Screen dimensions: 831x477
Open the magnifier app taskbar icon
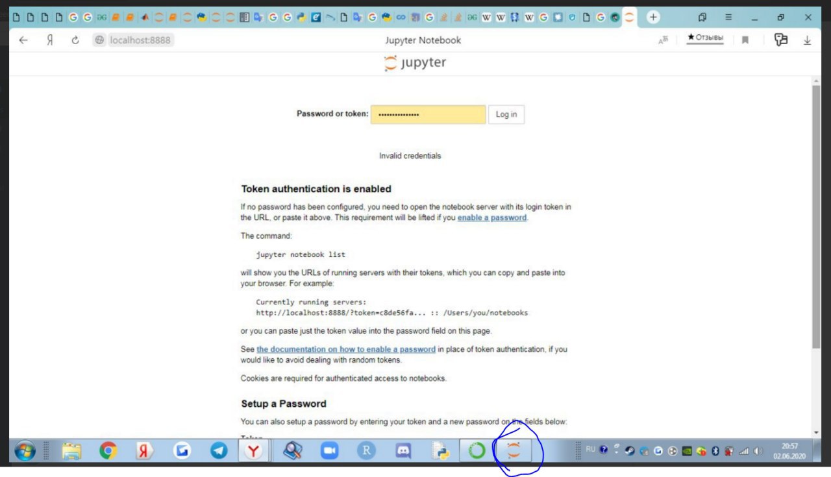coord(293,451)
